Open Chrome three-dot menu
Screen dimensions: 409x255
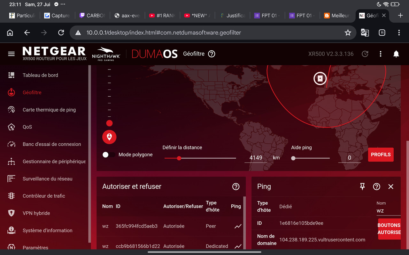pos(399,33)
